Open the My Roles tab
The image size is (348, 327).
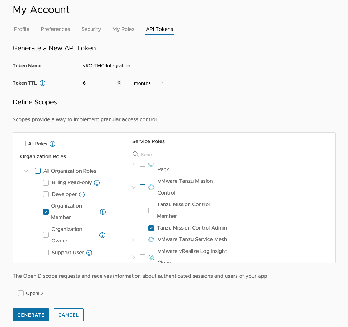[x=123, y=29]
